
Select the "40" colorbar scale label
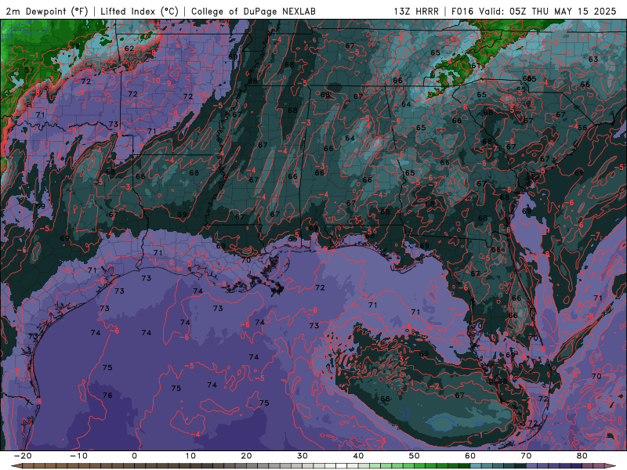click(x=358, y=456)
